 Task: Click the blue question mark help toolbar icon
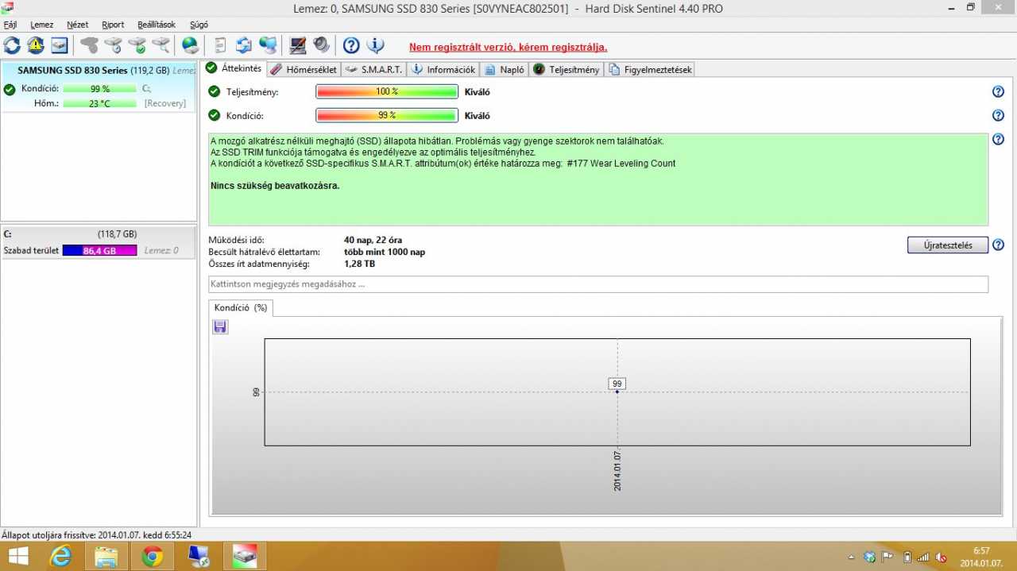tap(351, 45)
